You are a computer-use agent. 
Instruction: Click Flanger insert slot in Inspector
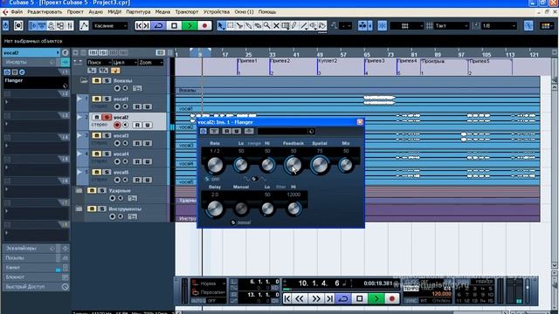pos(36,83)
